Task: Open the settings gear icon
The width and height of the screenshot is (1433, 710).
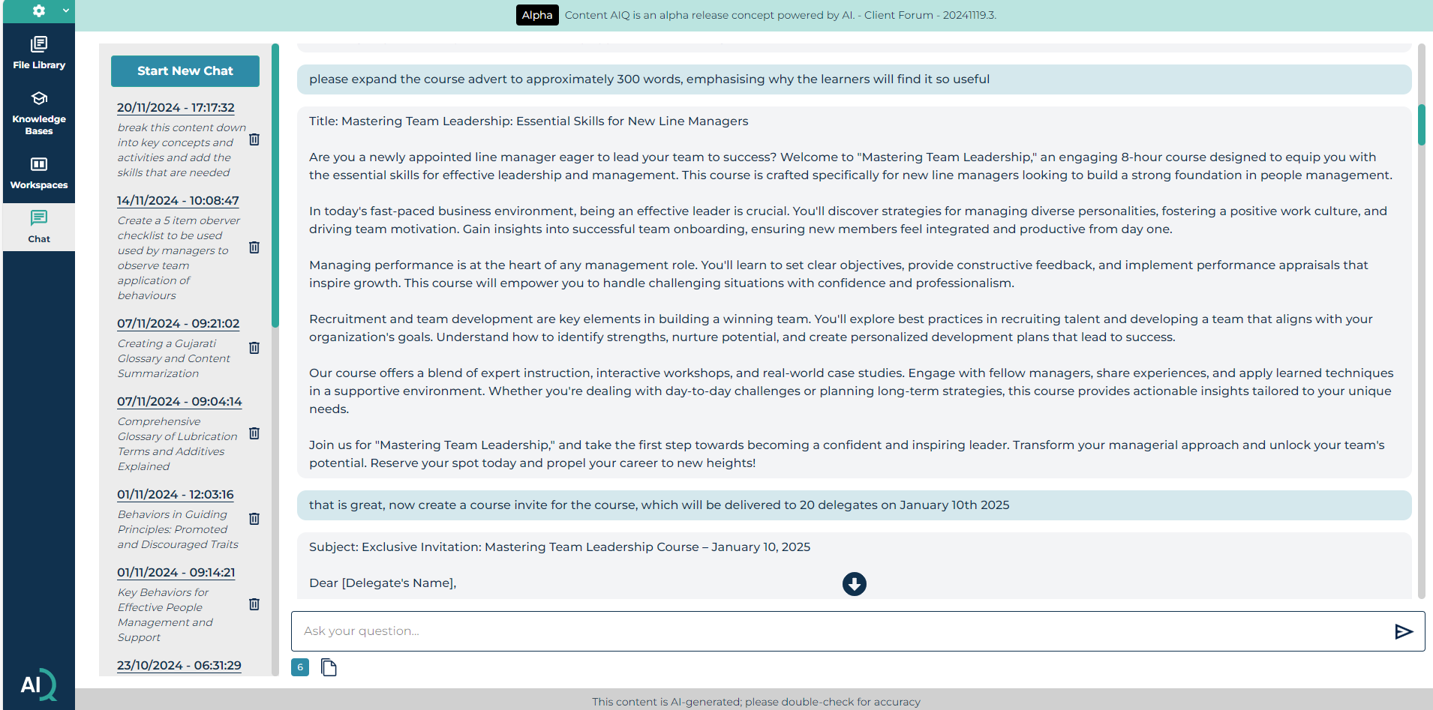Action: click(x=39, y=10)
